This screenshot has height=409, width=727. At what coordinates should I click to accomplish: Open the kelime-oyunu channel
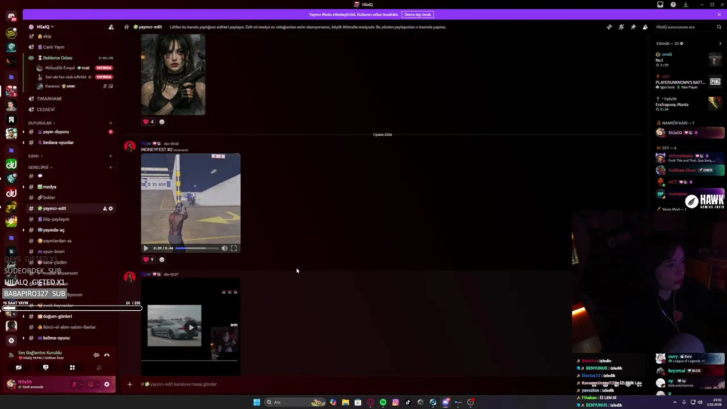[71, 338]
